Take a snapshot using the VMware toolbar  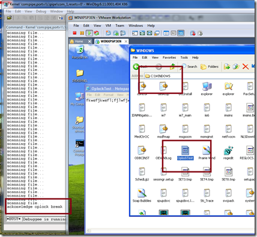tap(108, 33)
